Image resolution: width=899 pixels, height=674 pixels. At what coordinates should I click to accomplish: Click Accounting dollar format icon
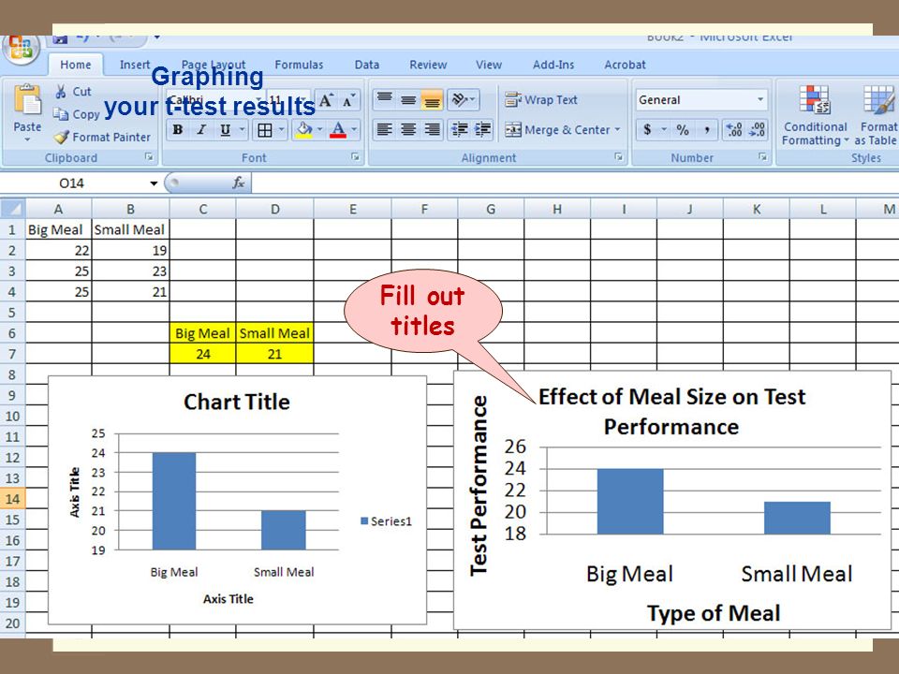(647, 129)
